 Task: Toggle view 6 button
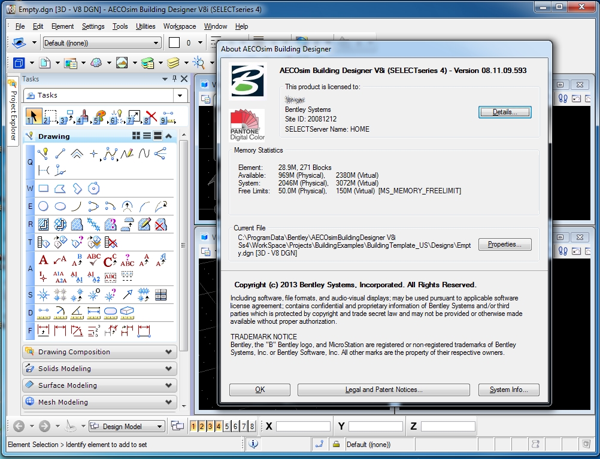235,426
